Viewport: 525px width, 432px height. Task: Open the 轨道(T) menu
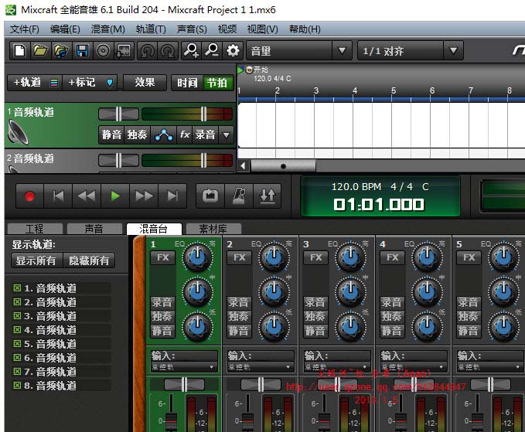(151, 29)
